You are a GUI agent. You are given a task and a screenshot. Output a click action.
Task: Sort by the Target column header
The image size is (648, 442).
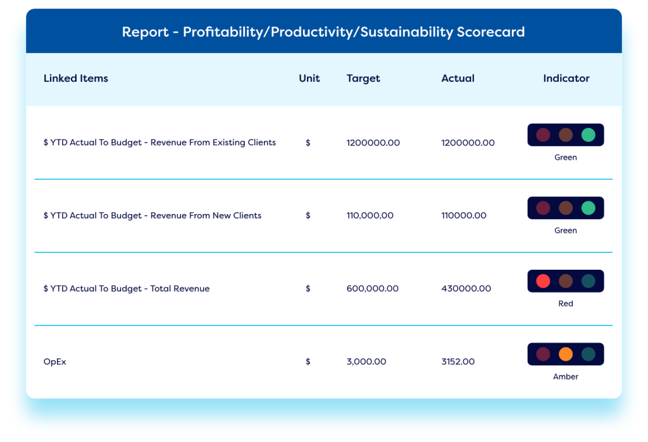363,79
